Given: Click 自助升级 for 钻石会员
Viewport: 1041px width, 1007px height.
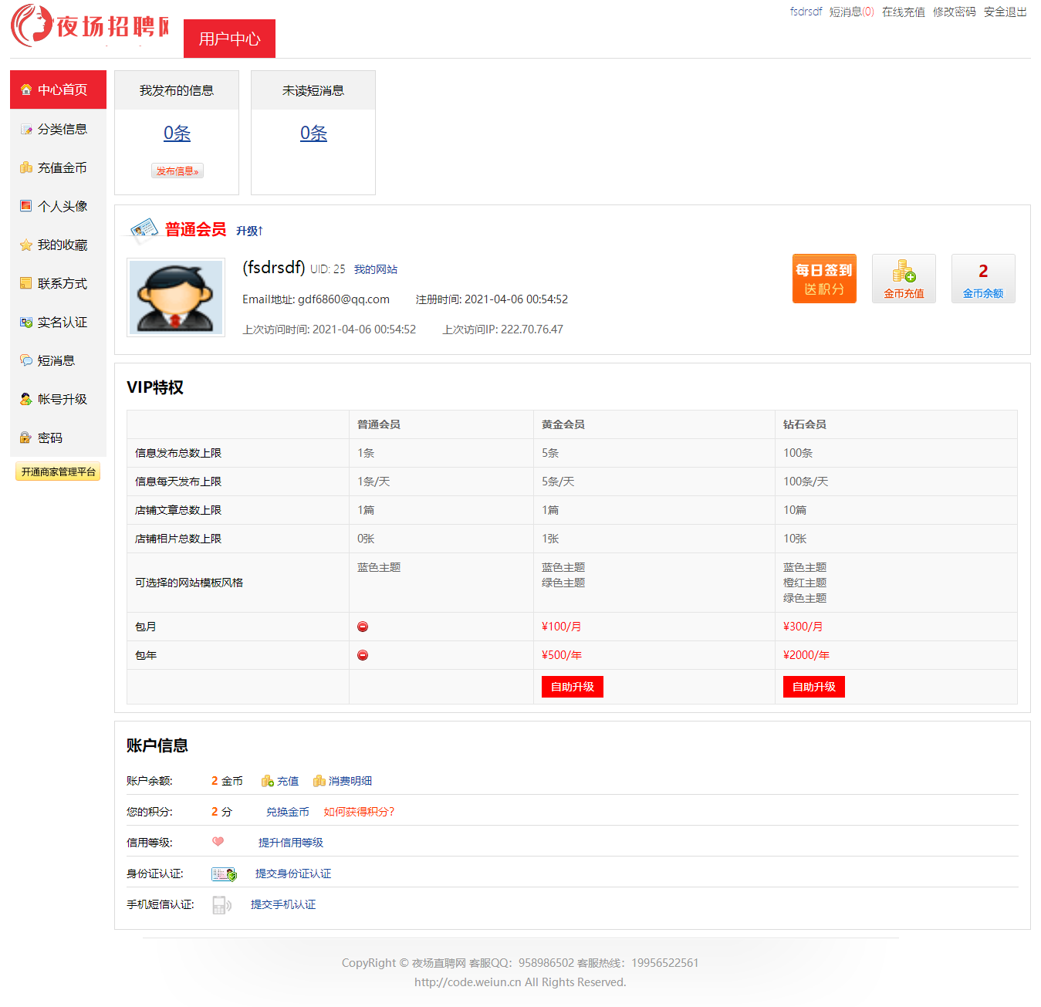Looking at the screenshot, I should click(x=813, y=687).
